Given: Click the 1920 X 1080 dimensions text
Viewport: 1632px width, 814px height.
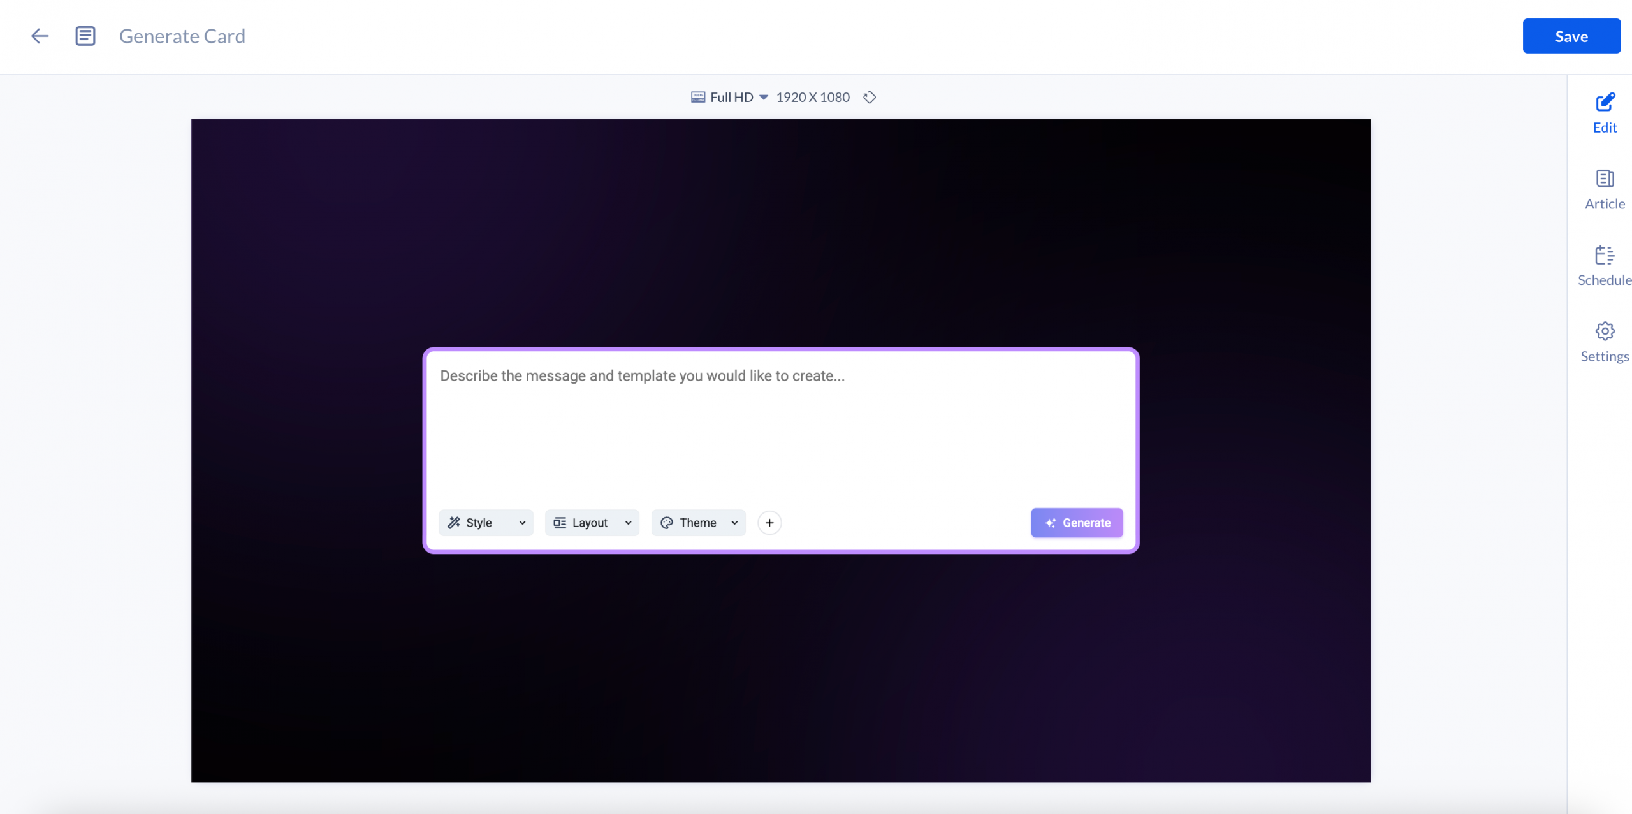Looking at the screenshot, I should click(813, 97).
